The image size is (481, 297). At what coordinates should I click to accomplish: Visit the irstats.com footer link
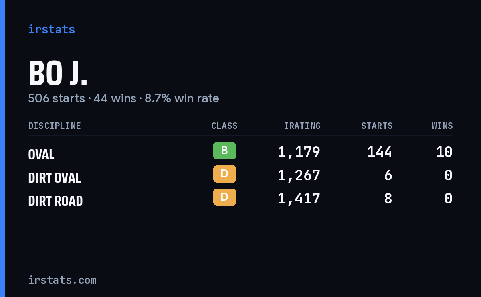point(62,280)
